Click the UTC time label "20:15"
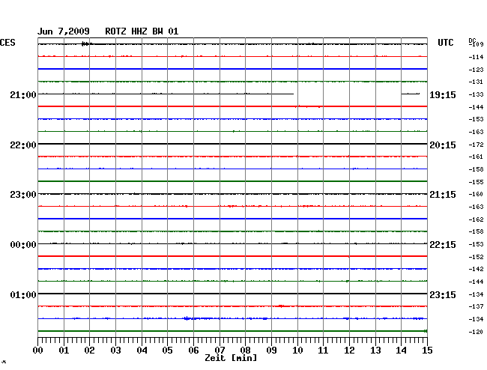The height and width of the screenshot is (370, 487). (443, 145)
